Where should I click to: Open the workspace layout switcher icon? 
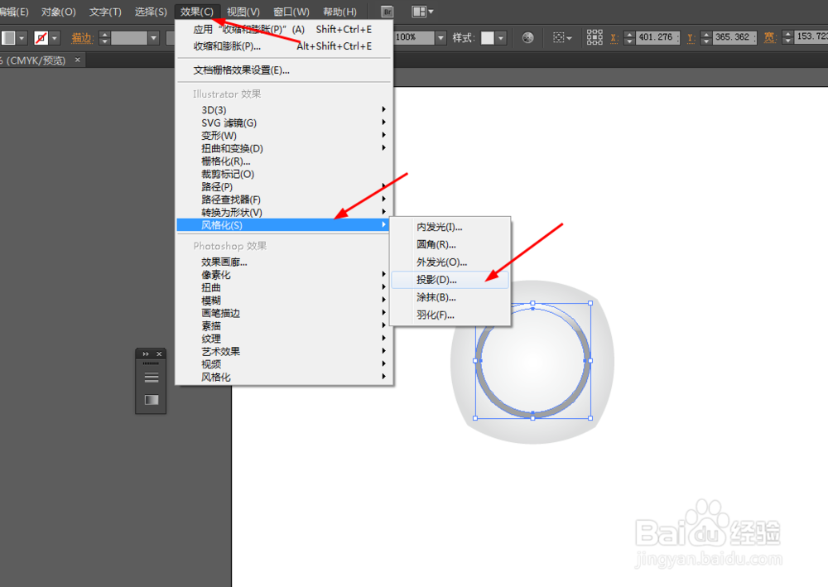pos(418,11)
